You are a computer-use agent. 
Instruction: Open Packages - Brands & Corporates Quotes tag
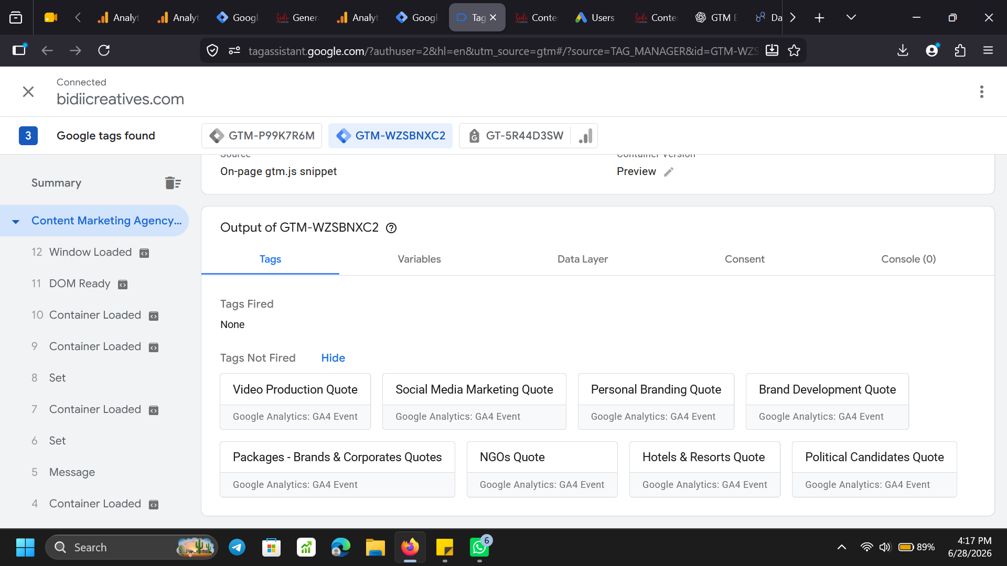pyautogui.click(x=337, y=470)
